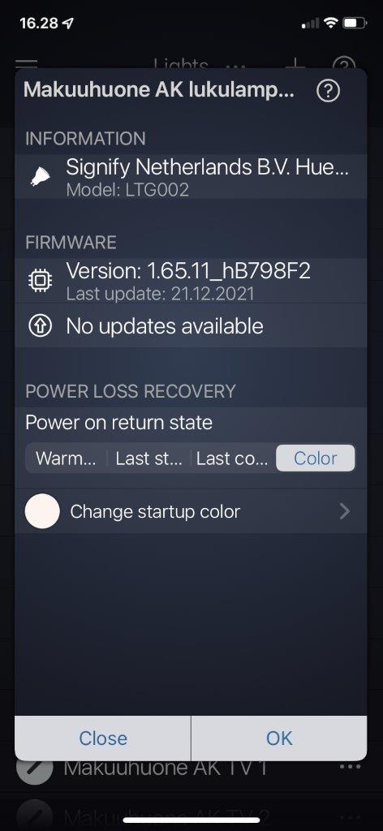Screen dimensions: 383x831
Task: Choose the Color power-on return state
Action: [315, 458]
